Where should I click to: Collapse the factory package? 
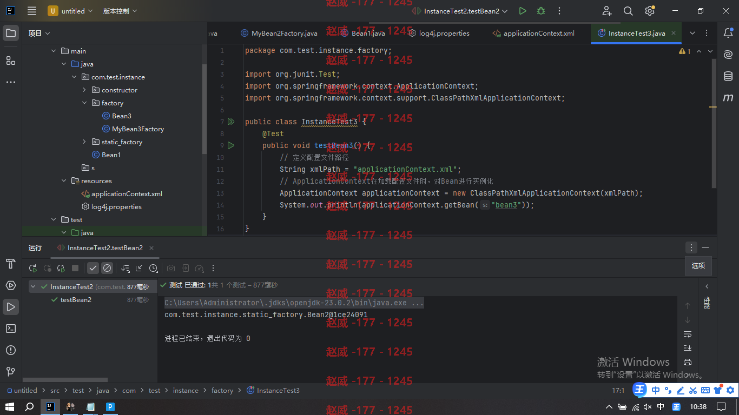(84, 103)
